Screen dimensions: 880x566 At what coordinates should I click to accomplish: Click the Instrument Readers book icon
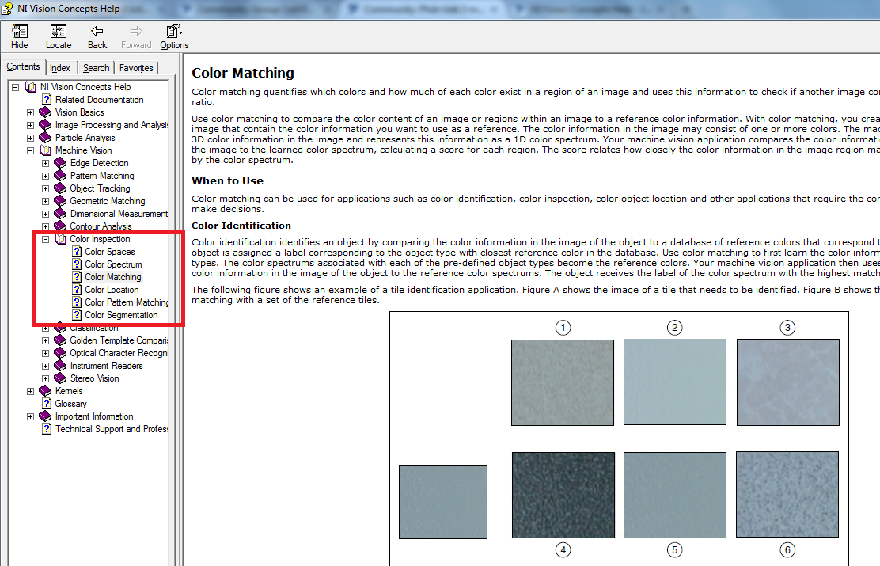pos(60,366)
